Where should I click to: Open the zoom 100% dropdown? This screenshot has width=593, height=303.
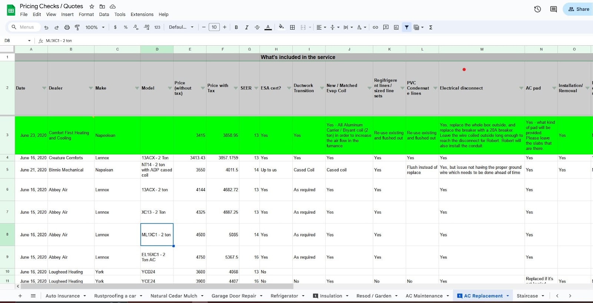click(x=95, y=27)
